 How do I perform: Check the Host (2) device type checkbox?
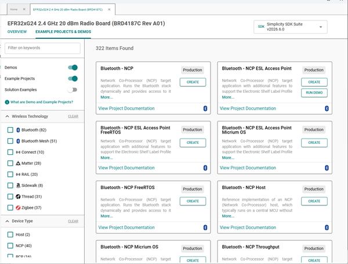[10, 234]
